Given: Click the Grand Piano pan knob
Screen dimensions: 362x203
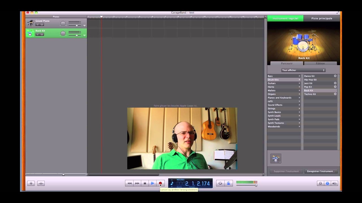Looking at the screenshot, I should [63, 24].
